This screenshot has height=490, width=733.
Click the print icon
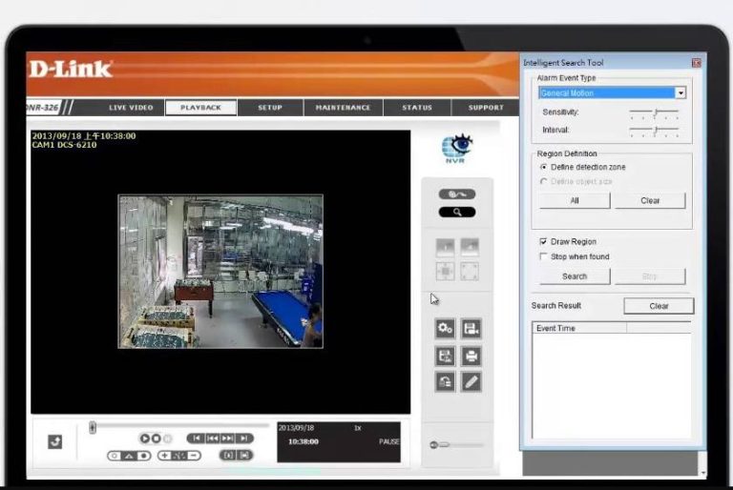coord(471,356)
